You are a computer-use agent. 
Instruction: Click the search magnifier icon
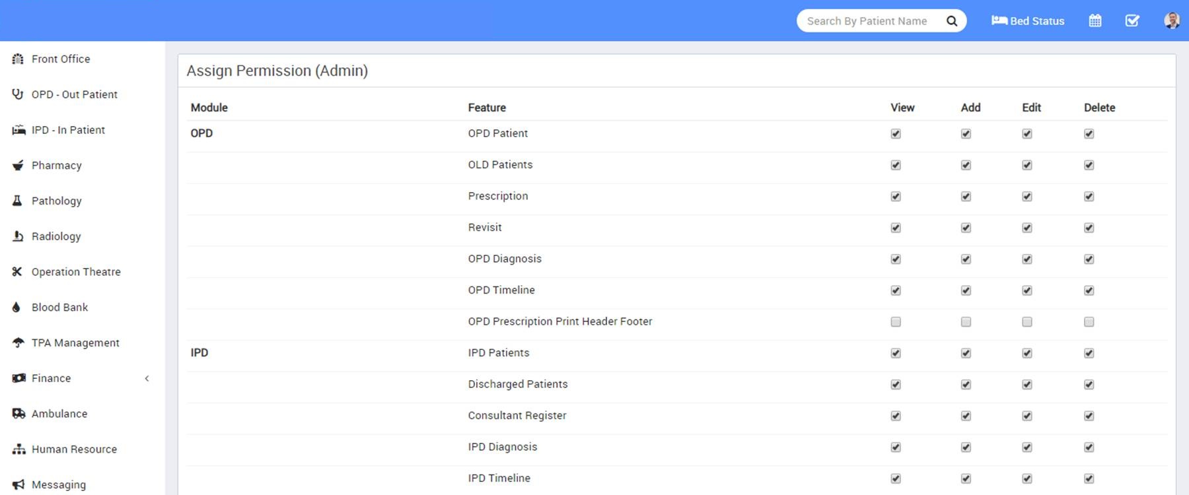click(952, 21)
